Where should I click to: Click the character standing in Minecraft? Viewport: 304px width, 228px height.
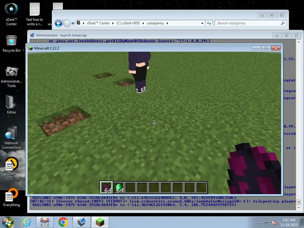tap(140, 72)
